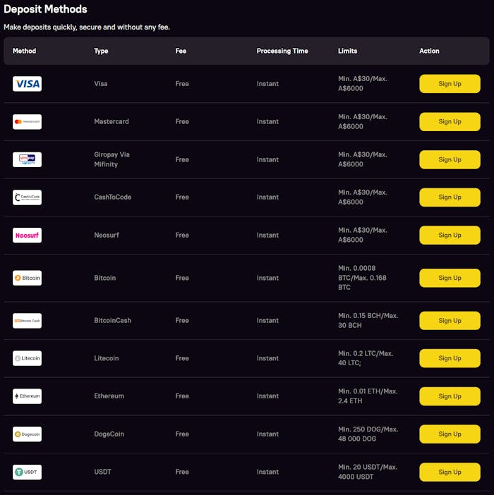494x495 pixels.
Task: Click Sign Up for DogeCoin
Action: coord(450,434)
